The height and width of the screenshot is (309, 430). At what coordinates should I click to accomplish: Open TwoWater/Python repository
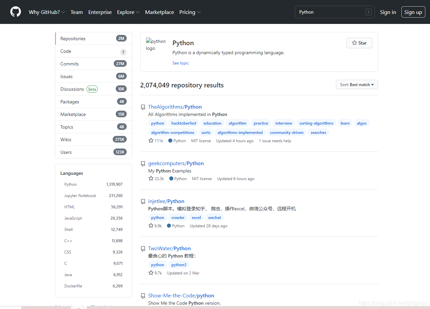pyautogui.click(x=170, y=249)
